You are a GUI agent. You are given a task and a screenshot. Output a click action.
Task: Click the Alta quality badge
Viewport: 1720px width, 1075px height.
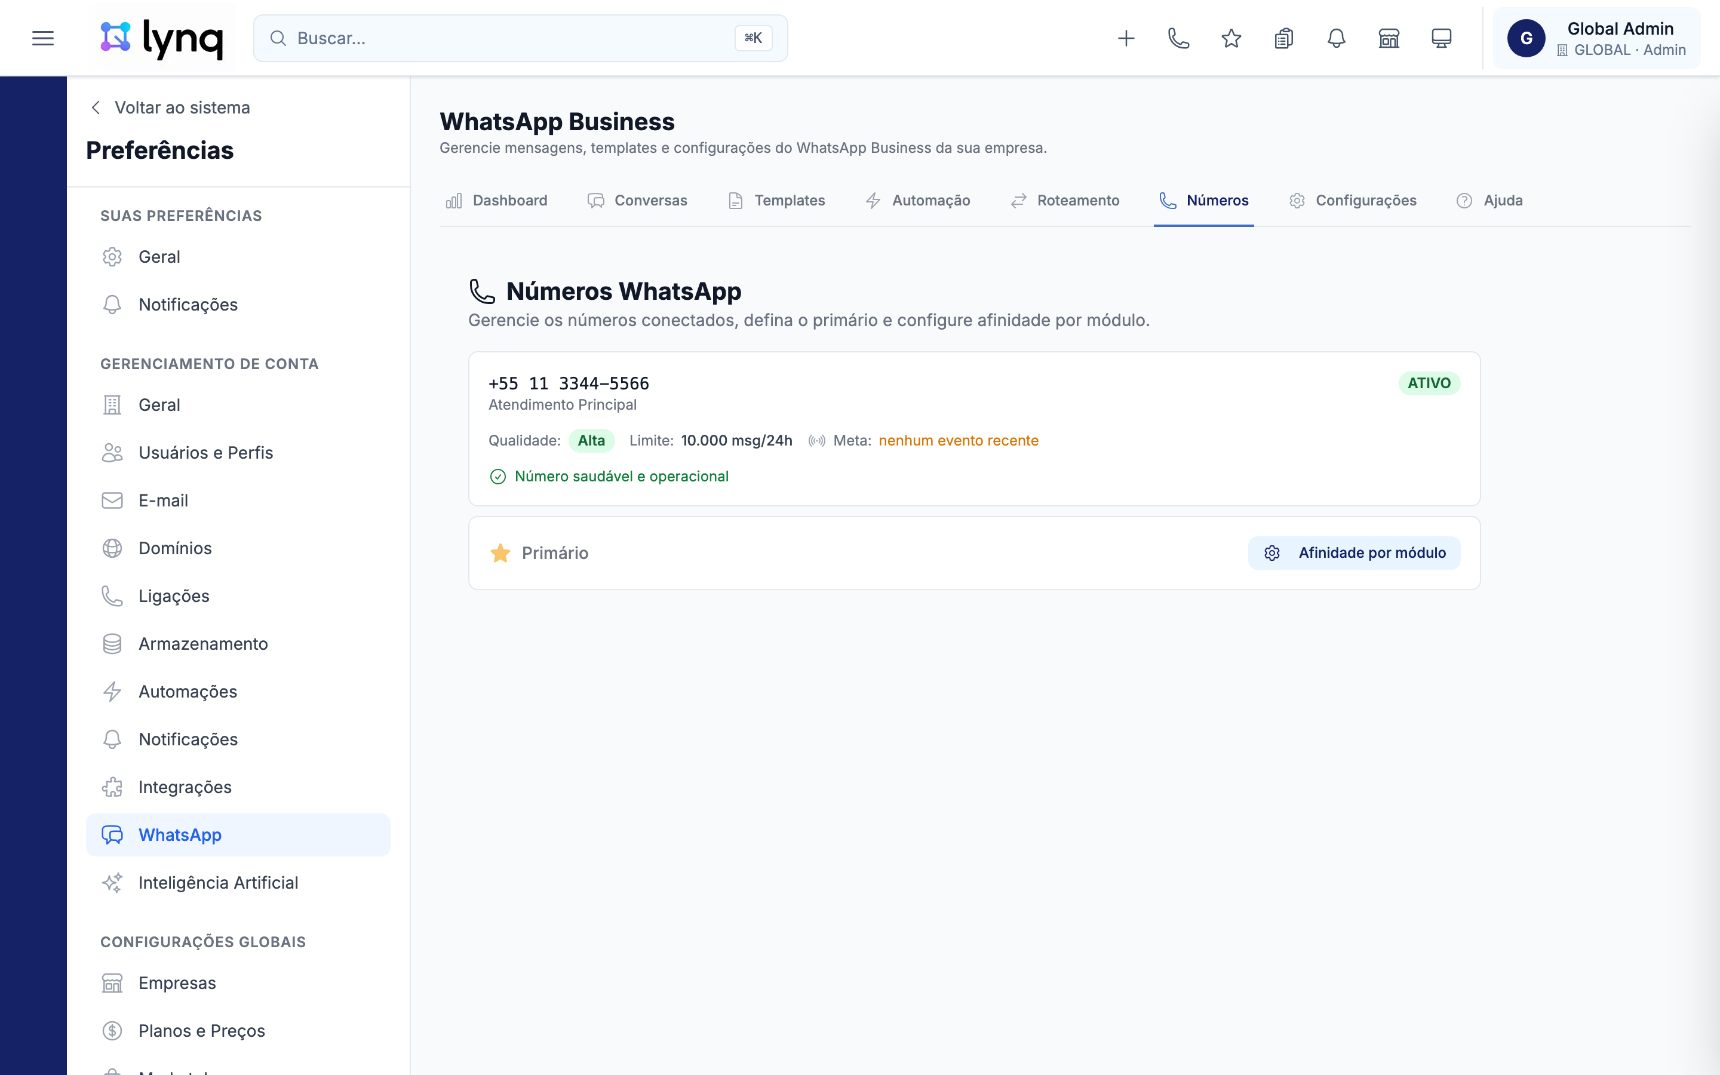point(591,441)
